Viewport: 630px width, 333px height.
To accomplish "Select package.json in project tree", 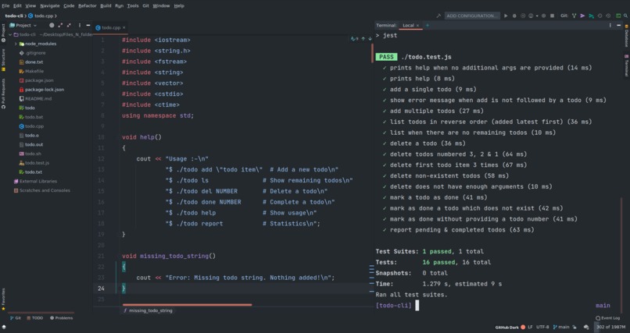I will click(x=36, y=80).
